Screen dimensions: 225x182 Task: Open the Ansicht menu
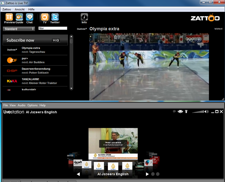click(x=20, y=9)
